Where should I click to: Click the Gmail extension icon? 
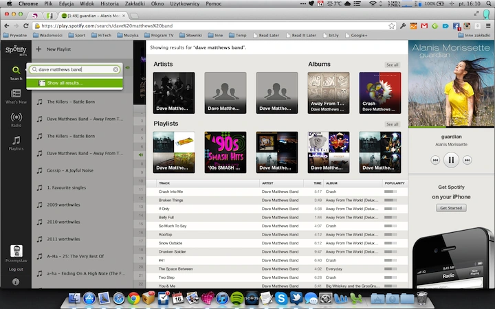(x=424, y=26)
